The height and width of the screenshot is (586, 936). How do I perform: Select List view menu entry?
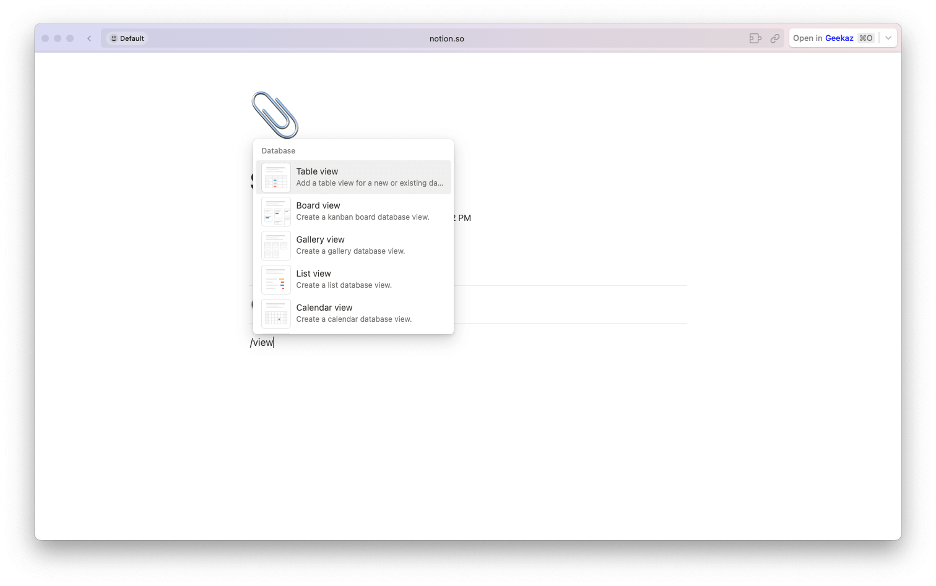(x=353, y=279)
